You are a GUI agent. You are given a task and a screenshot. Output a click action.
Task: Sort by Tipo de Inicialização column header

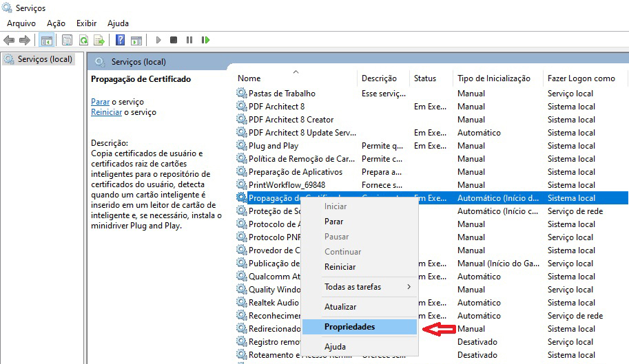[493, 78]
